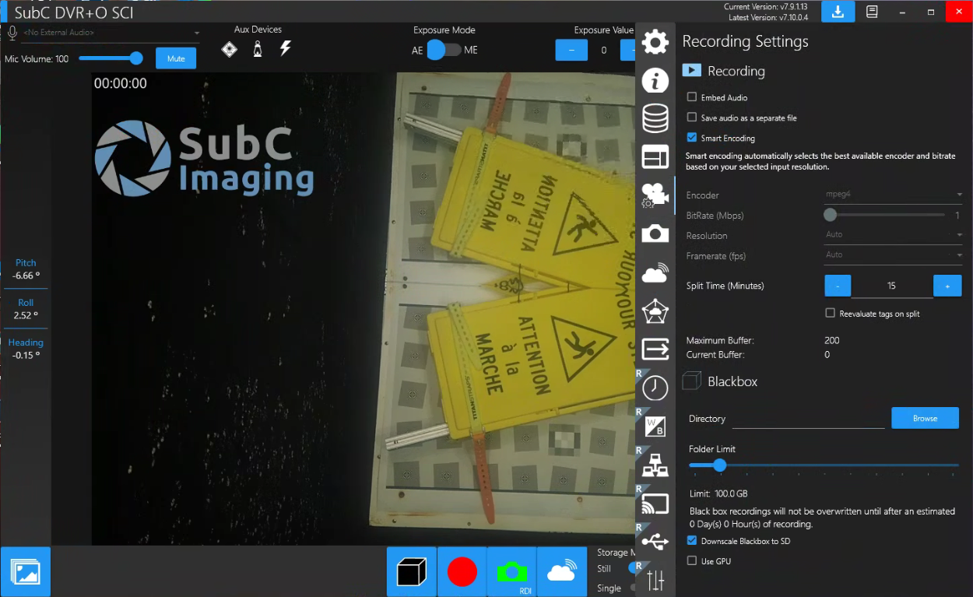Switch to the info tab in sidebar

(x=655, y=80)
